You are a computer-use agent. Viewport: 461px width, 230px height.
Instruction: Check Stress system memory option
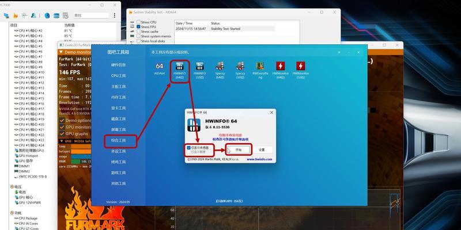coord(138,36)
